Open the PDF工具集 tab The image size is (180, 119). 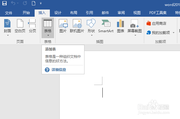158,13
